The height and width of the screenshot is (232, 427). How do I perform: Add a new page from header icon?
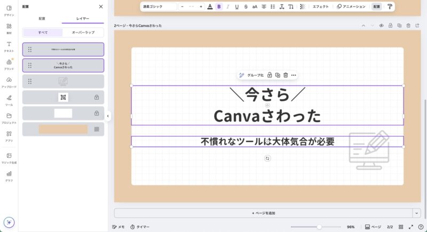pos(417,26)
